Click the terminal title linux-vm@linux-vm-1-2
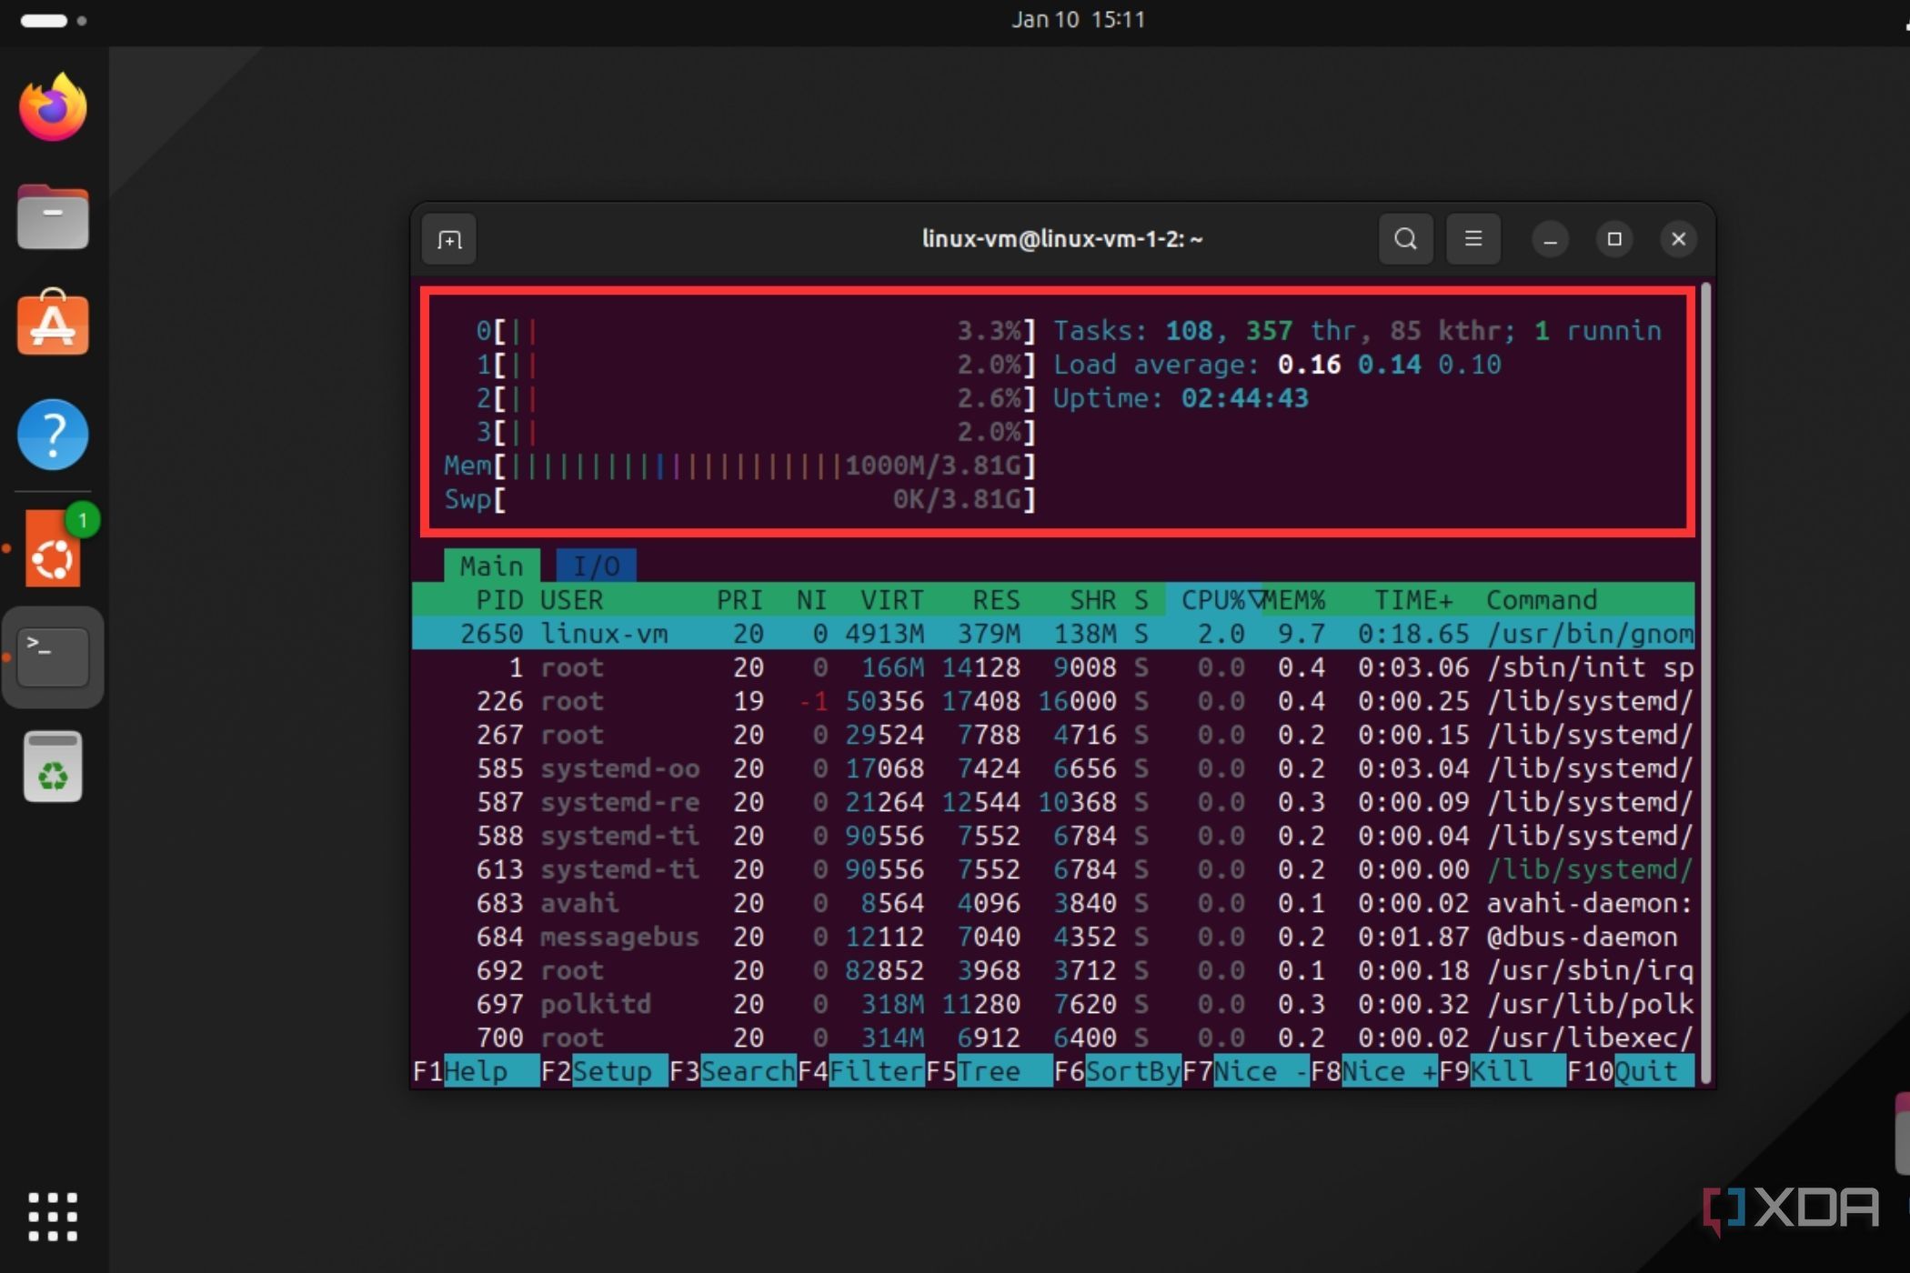Screen dimensions: 1910x1273 click(1061, 239)
